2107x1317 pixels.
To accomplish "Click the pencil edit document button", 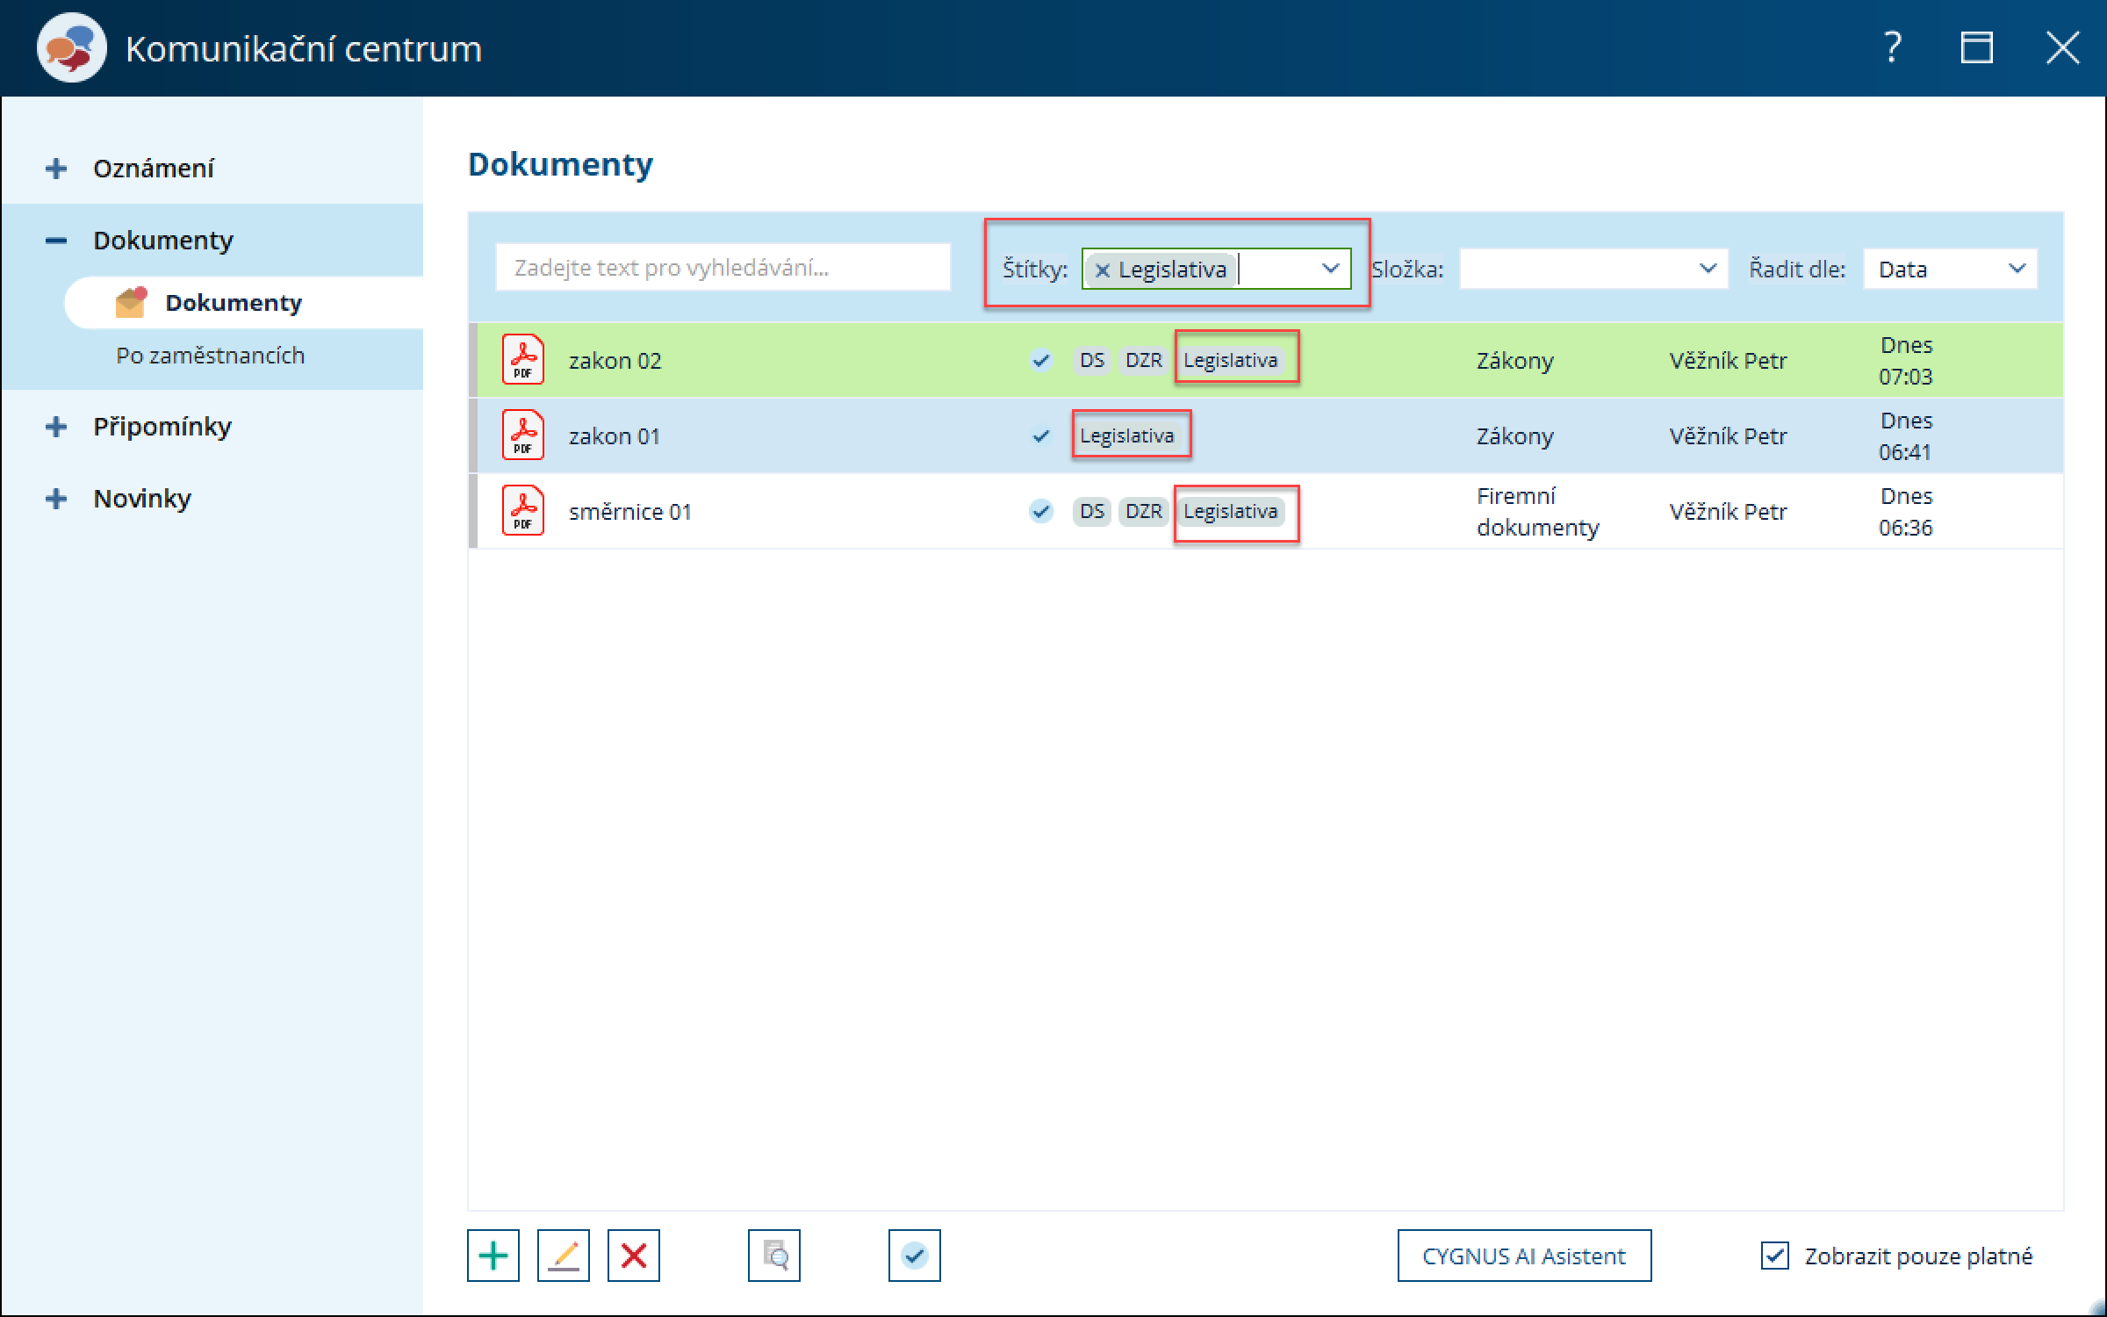I will (x=563, y=1256).
